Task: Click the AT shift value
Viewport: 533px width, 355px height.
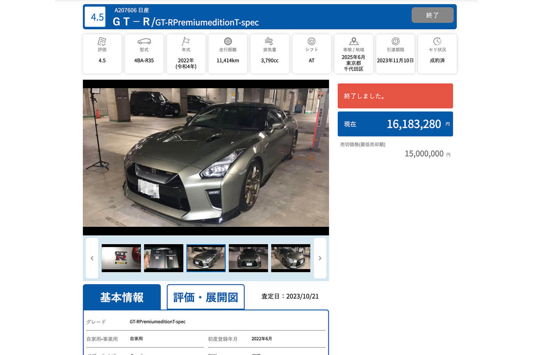Action: 312,61
